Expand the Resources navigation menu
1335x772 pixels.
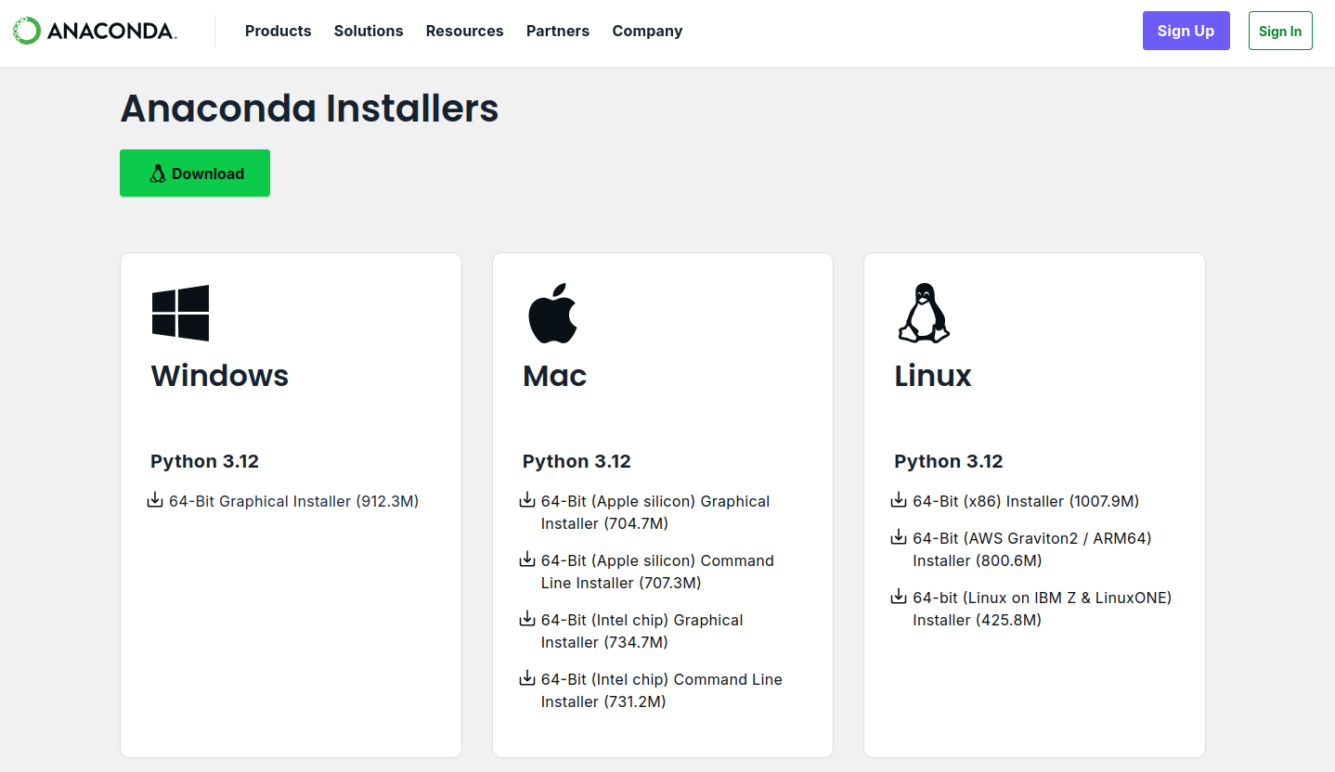coord(464,31)
